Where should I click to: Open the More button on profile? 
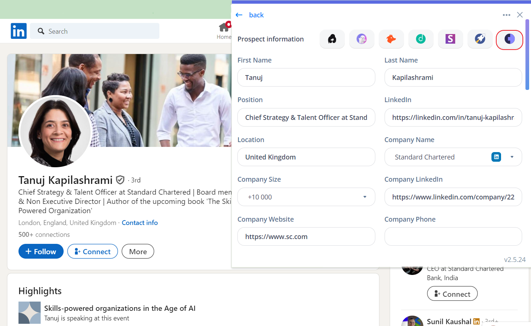(x=138, y=251)
